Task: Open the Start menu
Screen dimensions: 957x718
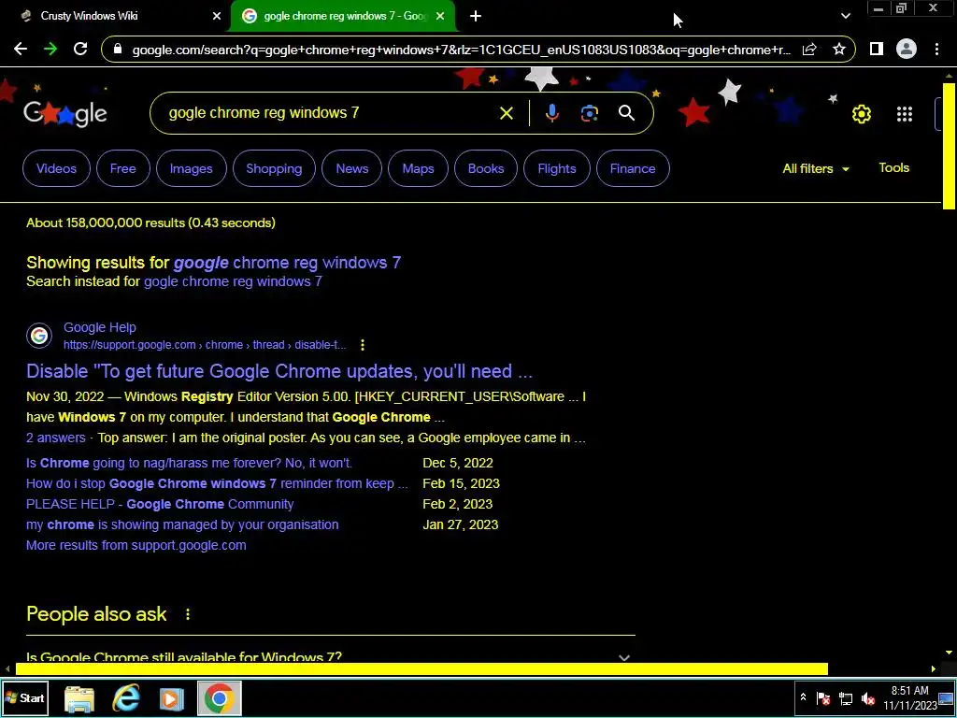Action: (x=25, y=697)
